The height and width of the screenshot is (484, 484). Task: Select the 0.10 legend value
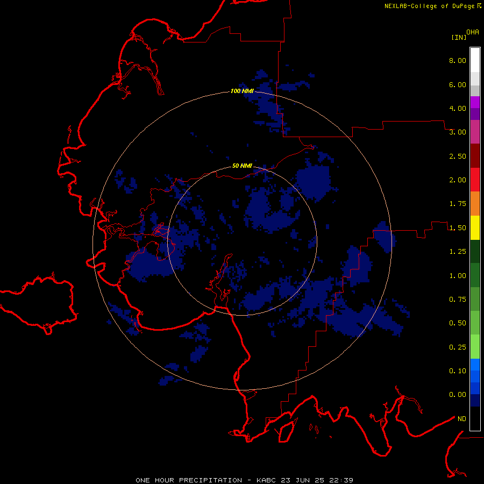[x=458, y=371]
